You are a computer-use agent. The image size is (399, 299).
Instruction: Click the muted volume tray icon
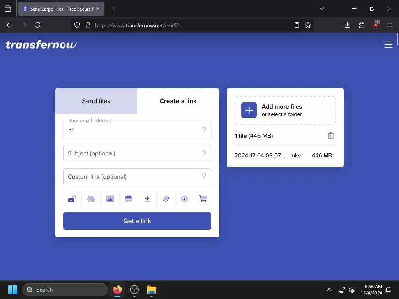[x=351, y=290]
